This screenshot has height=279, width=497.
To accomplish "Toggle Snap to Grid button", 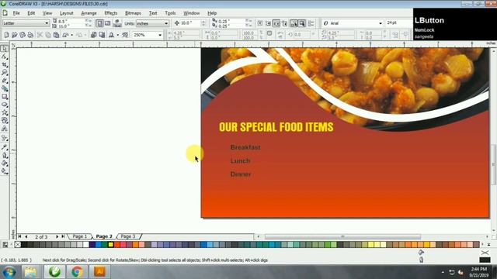I will [x=260, y=23].
